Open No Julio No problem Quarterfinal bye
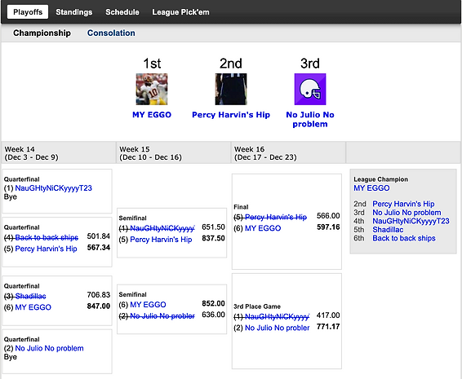 [x=49, y=348]
